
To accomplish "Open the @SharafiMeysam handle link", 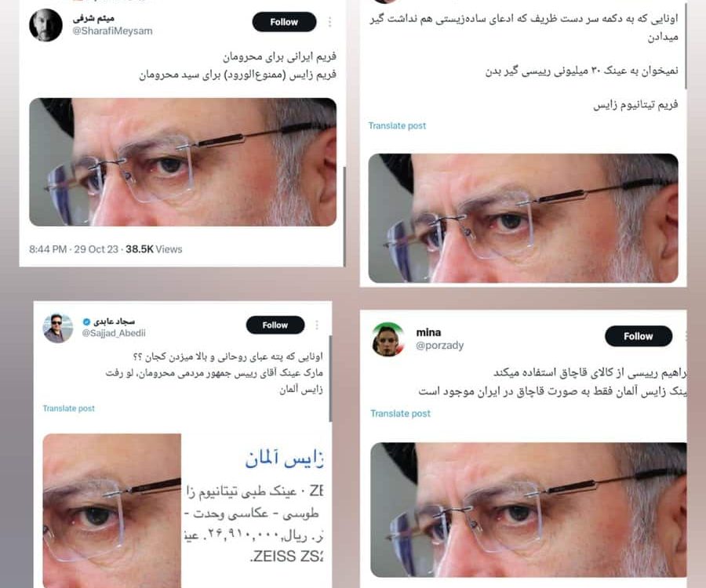I will (x=112, y=31).
